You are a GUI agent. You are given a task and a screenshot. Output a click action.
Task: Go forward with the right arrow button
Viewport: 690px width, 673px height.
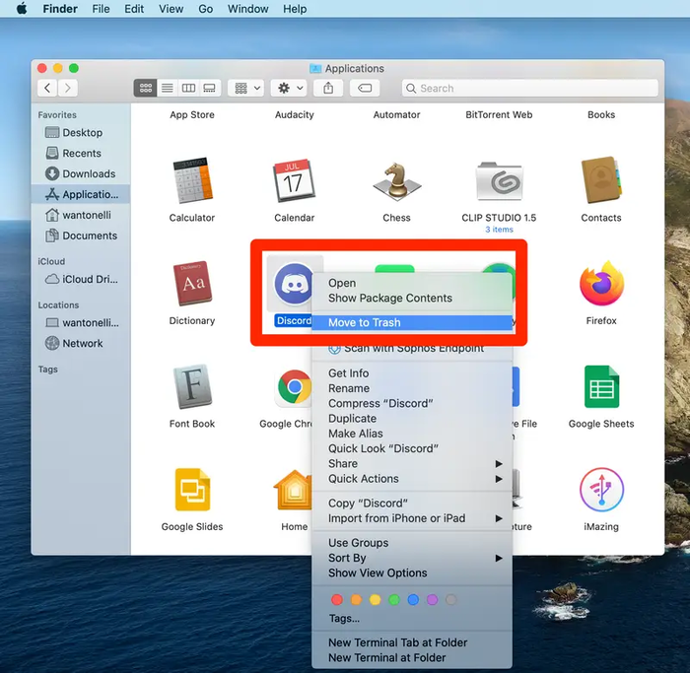tap(68, 88)
